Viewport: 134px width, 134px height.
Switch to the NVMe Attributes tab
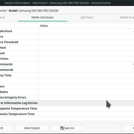(x=43, y=17)
